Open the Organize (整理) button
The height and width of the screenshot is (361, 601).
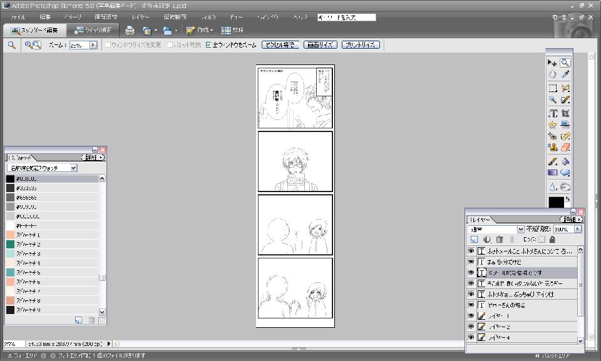point(232,30)
